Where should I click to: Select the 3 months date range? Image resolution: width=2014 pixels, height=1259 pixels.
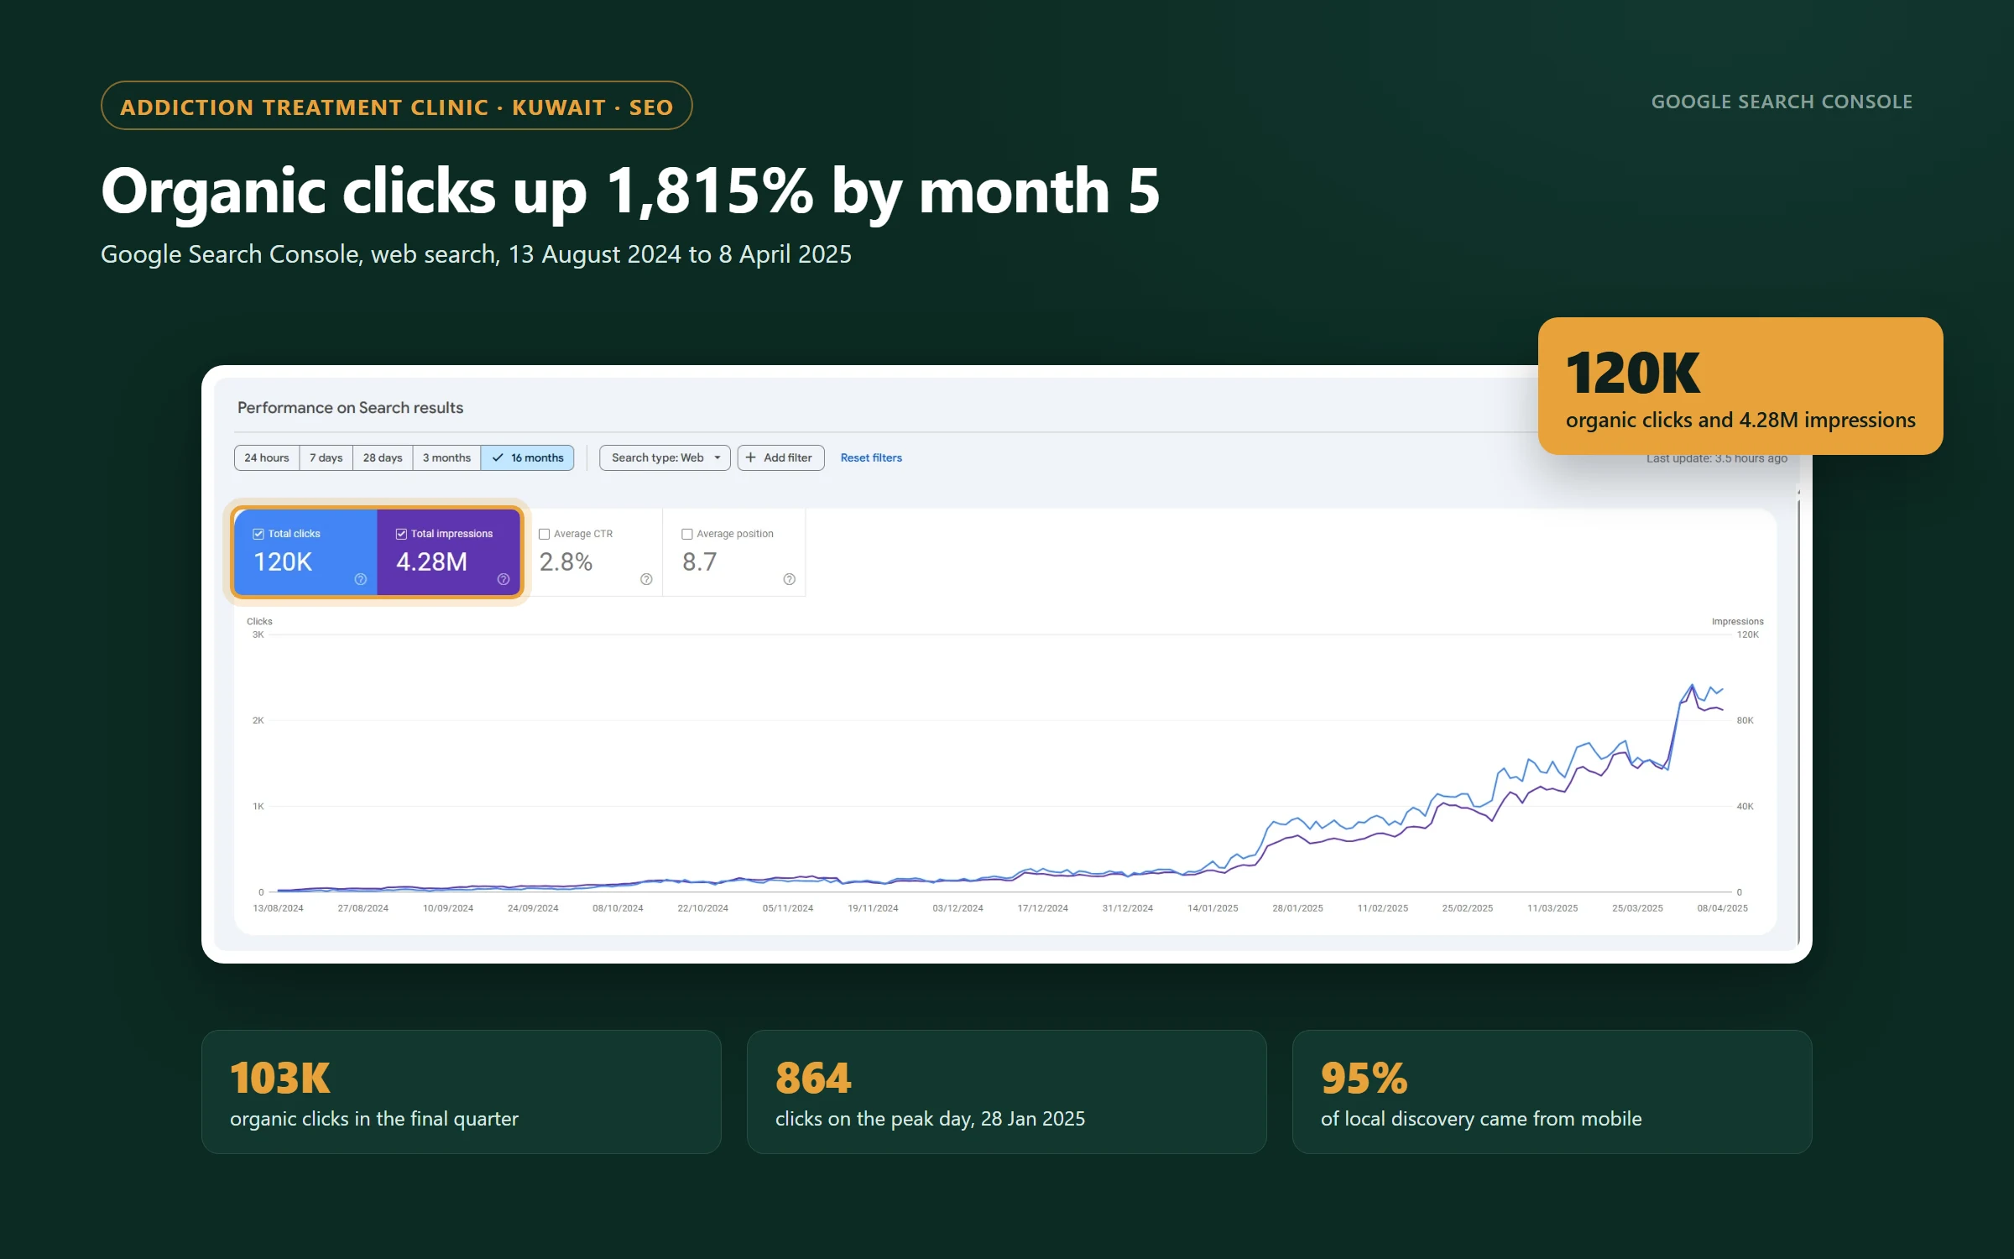click(446, 457)
